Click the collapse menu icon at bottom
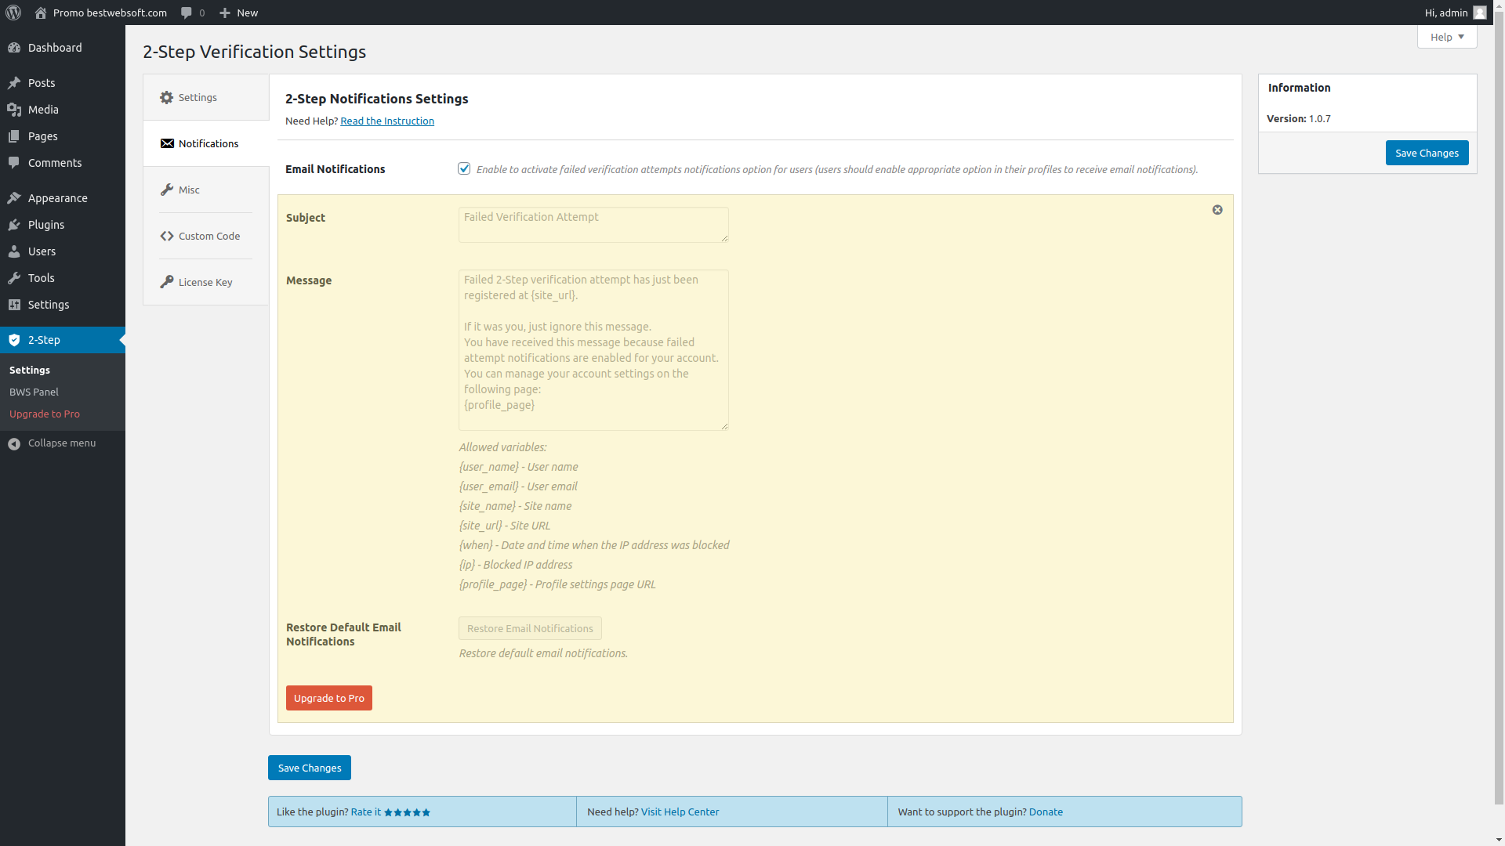The width and height of the screenshot is (1505, 846). 14,443
